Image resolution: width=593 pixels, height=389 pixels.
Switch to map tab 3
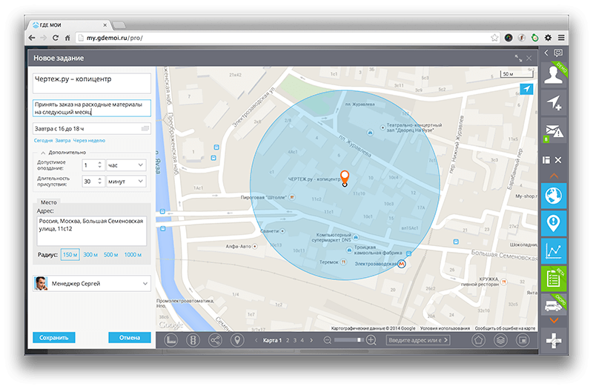point(295,340)
